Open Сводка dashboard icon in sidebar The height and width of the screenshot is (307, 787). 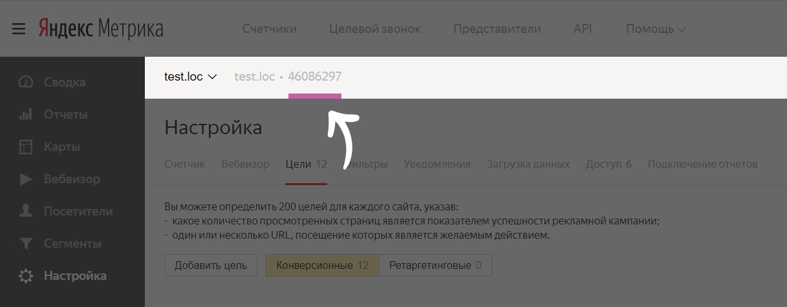point(26,83)
